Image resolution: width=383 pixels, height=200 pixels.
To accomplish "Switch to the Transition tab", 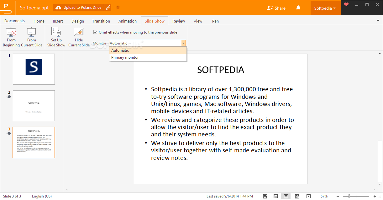I will pyautogui.click(x=101, y=21).
